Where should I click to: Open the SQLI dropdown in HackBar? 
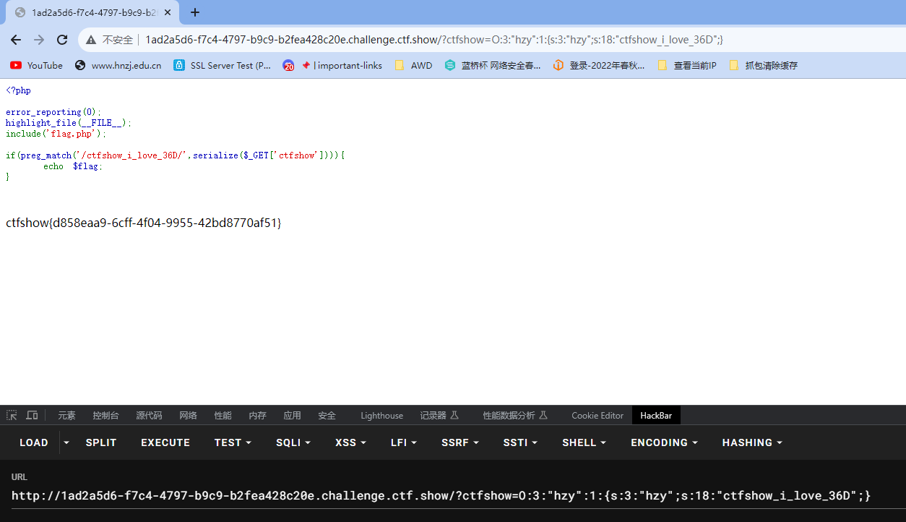pyautogui.click(x=293, y=442)
